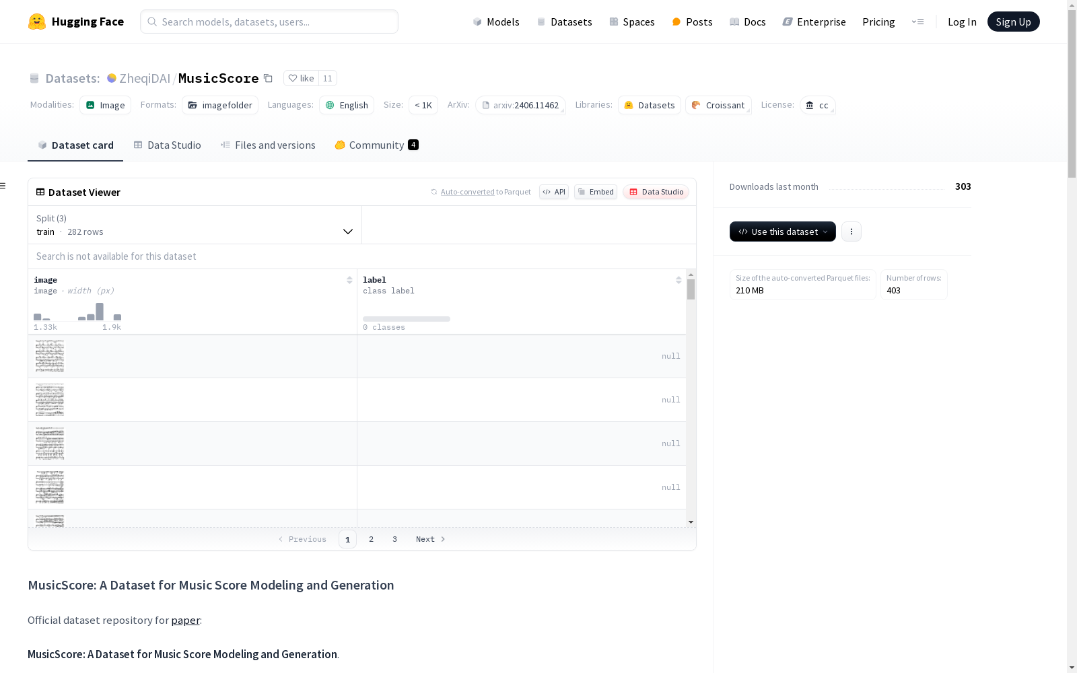Open the Hugging Face logo home link
The image size is (1077, 673).
point(76,22)
